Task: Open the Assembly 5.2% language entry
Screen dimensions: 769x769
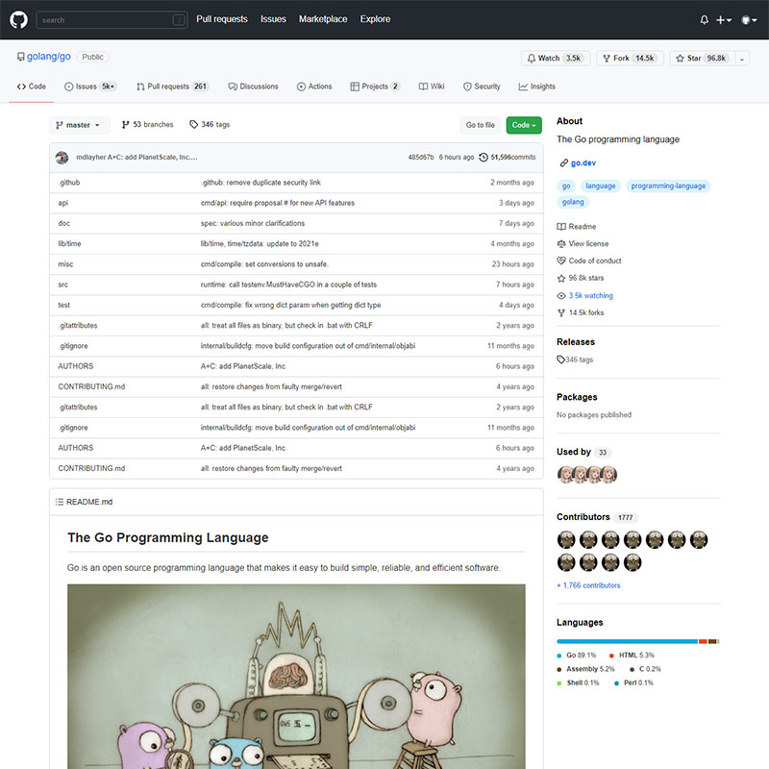Action: point(585,669)
